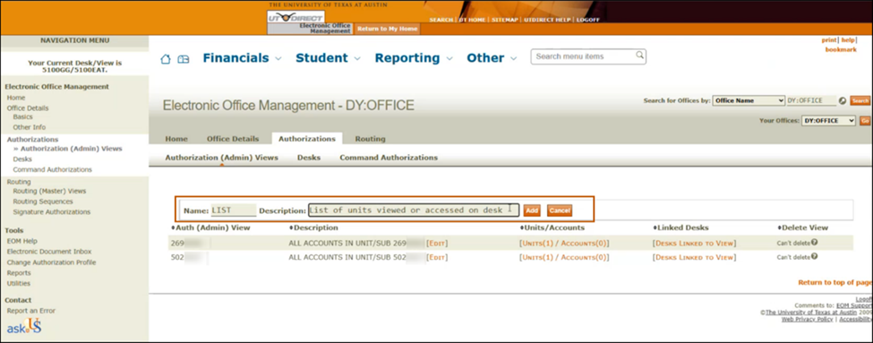Click Report an Error link
The width and height of the screenshot is (873, 343).
(31, 311)
